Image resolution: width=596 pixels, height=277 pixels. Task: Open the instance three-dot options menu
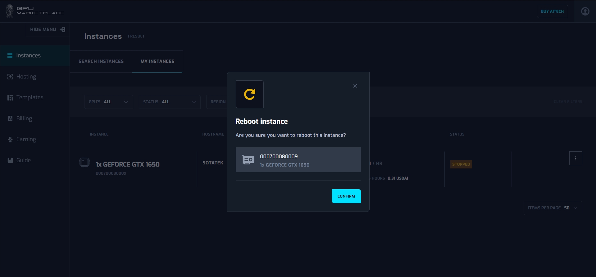pos(575,159)
